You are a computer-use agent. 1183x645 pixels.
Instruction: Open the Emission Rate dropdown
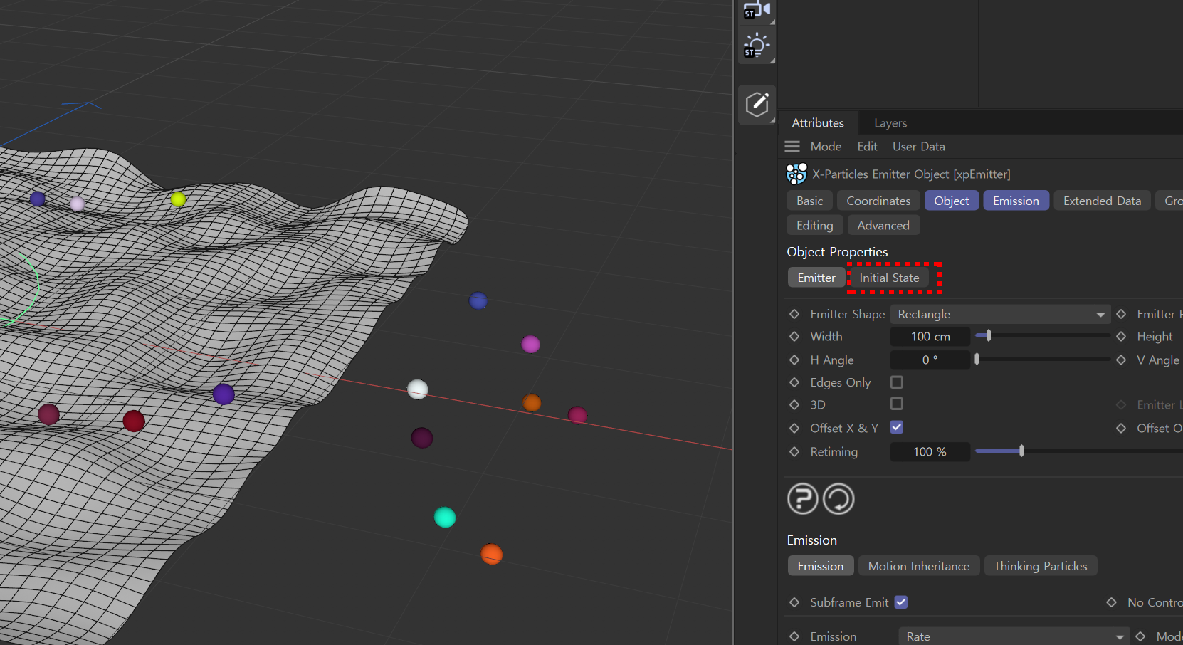point(1014,636)
